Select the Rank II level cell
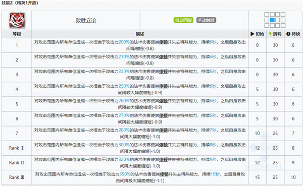This screenshot has width=303, height=186. (17, 163)
